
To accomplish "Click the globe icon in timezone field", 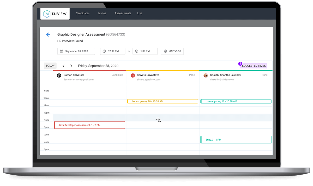I will [x=165, y=51].
